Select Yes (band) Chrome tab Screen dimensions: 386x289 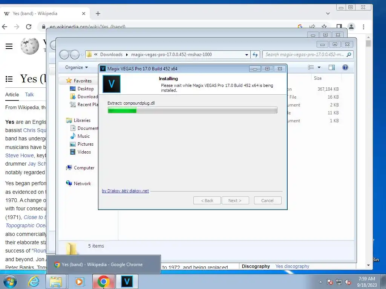[44, 14]
